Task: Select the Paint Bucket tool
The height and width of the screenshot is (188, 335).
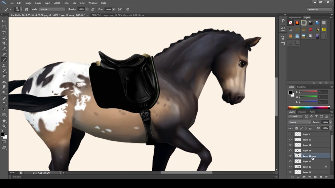Action: 4,82
